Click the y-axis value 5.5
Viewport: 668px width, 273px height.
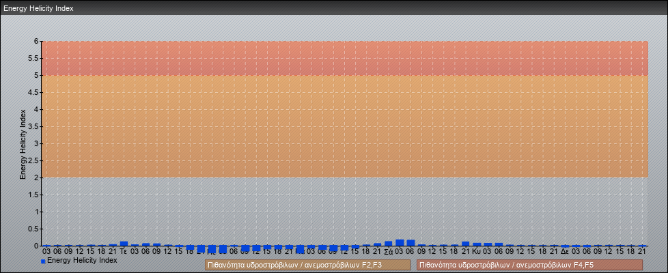click(34, 58)
